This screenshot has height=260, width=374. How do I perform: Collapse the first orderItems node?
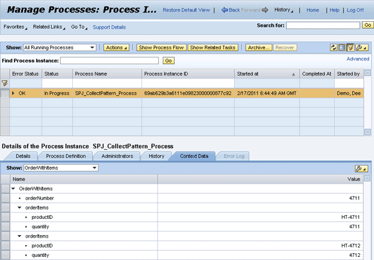coord(20,208)
